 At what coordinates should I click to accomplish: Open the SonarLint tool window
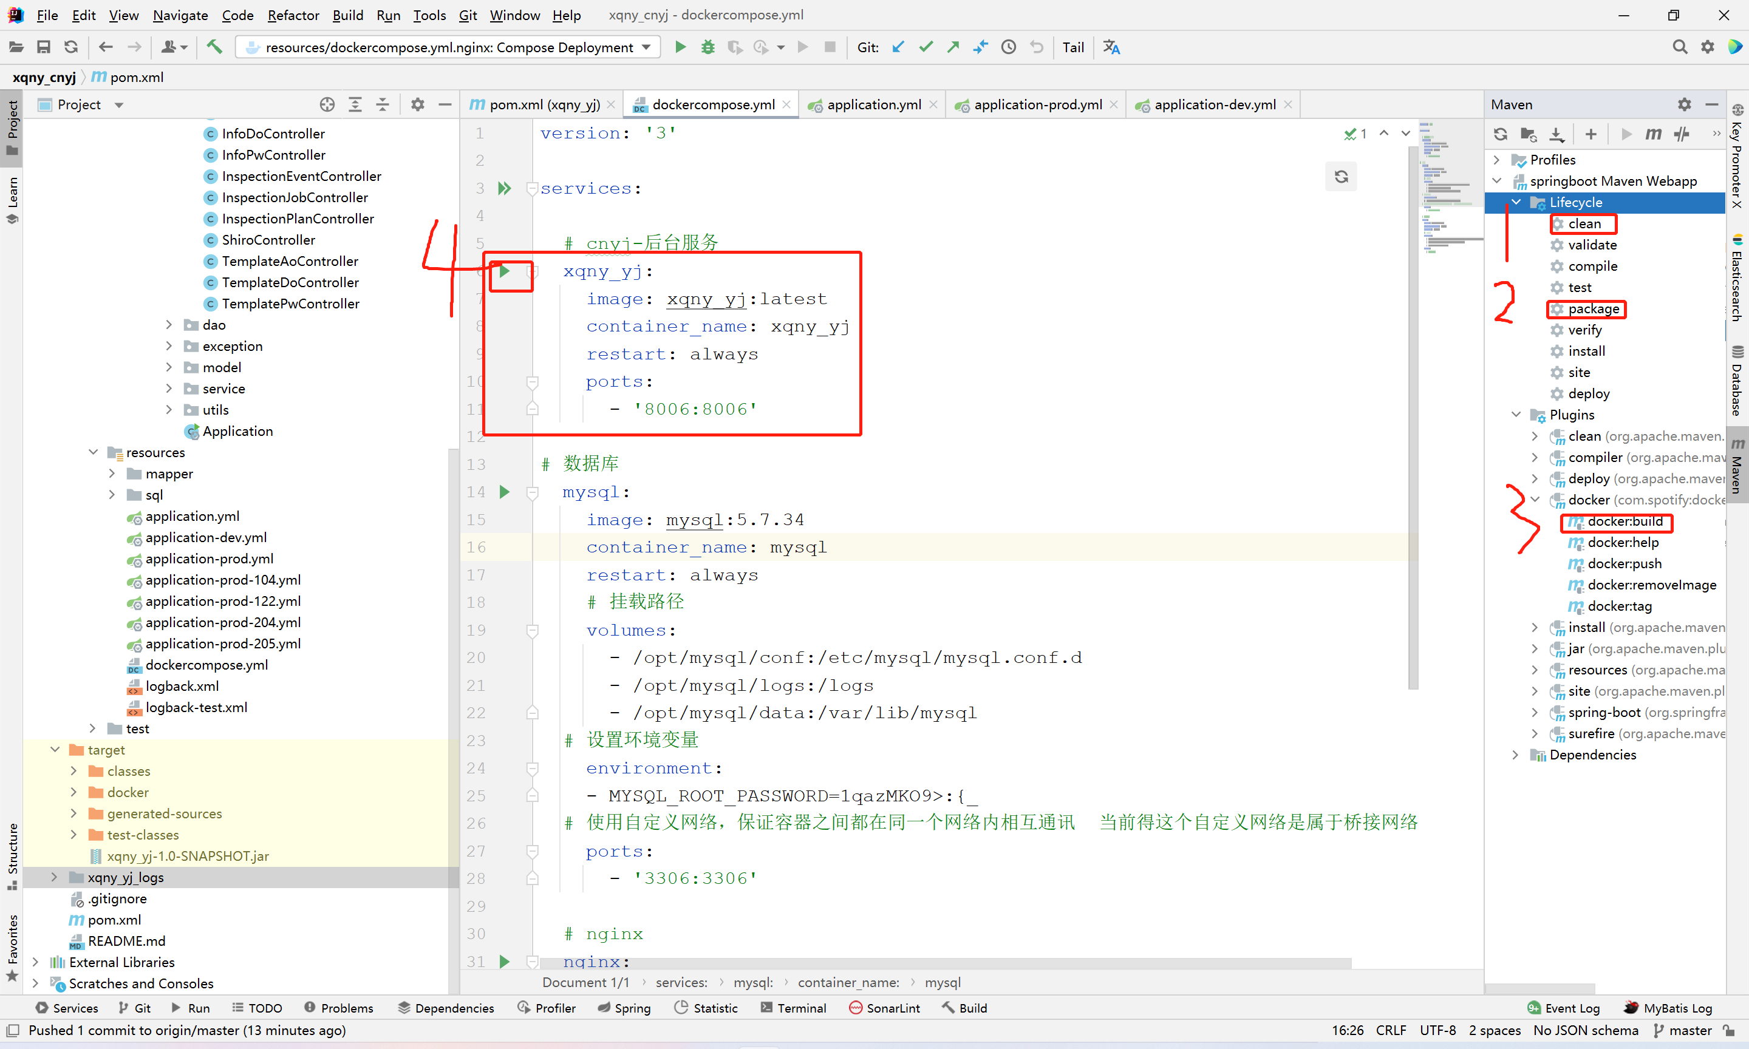click(884, 1008)
